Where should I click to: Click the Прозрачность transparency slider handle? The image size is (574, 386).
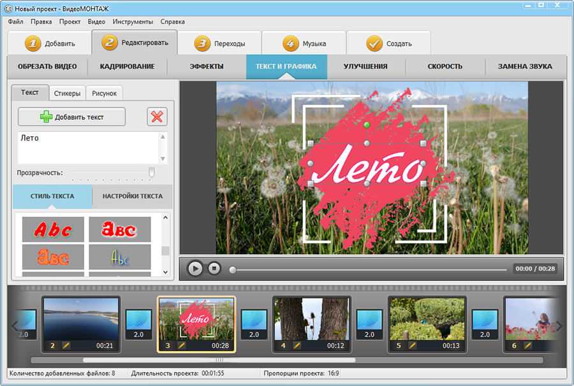[x=152, y=172]
